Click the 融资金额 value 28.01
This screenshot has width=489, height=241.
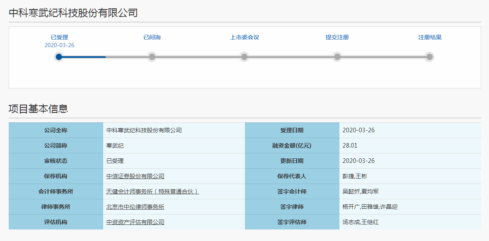[x=349, y=145]
